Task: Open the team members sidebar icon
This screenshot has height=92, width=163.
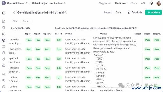Action: click(4, 80)
